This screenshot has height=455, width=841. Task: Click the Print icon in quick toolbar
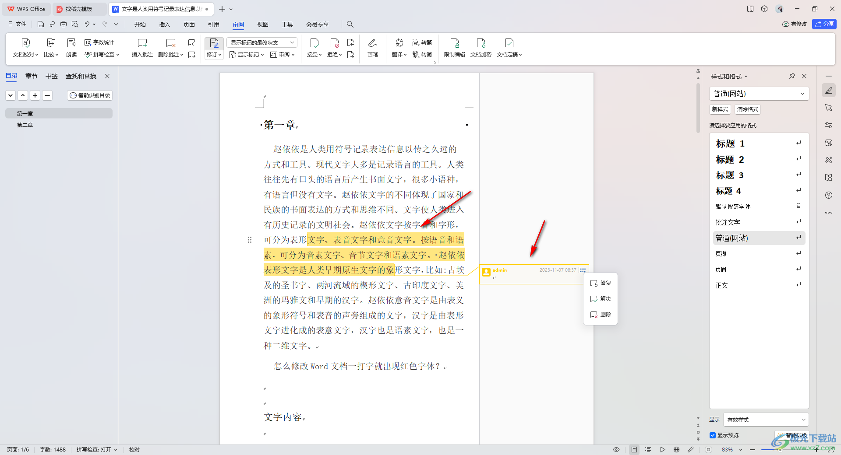(x=64, y=24)
